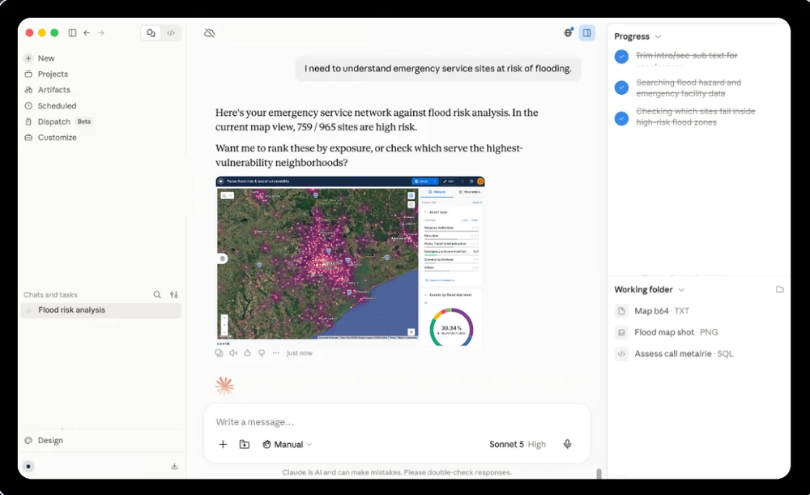Select the Parameters tab in map panel
Image resolution: width=810 pixels, height=495 pixels.
470,192
